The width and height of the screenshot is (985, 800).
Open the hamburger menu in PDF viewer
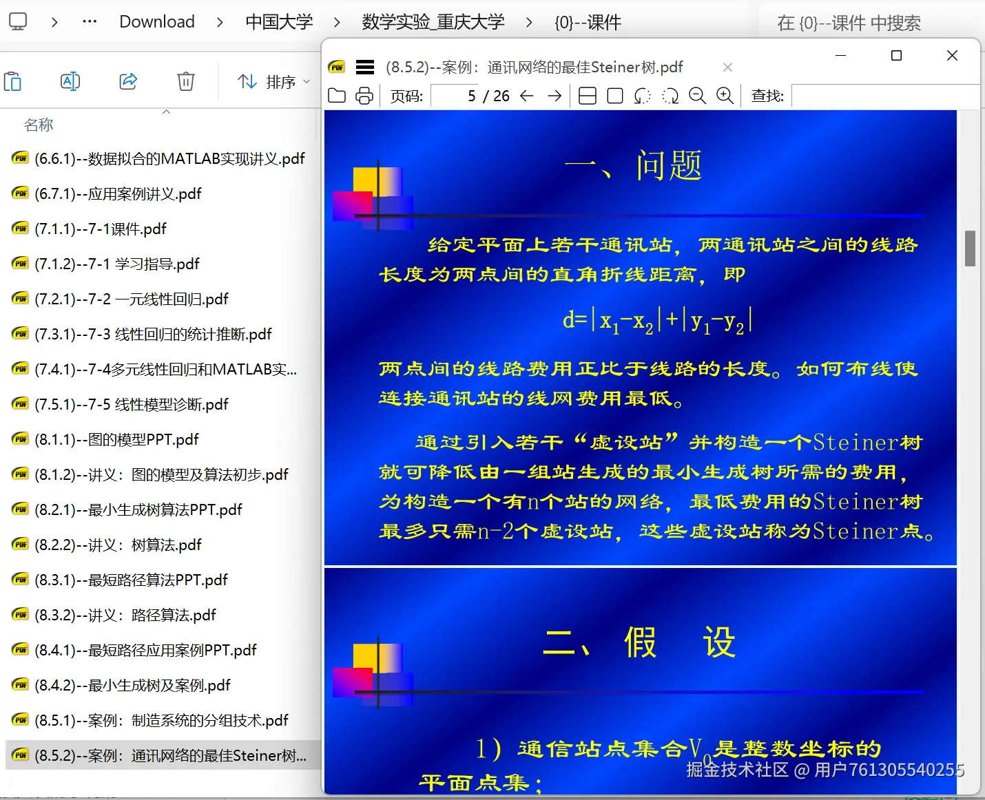[365, 67]
